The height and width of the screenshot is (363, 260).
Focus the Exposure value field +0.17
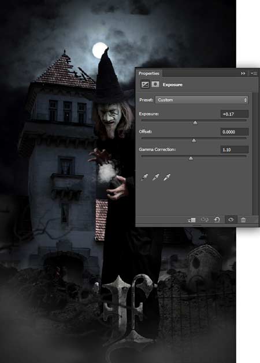[235, 114]
